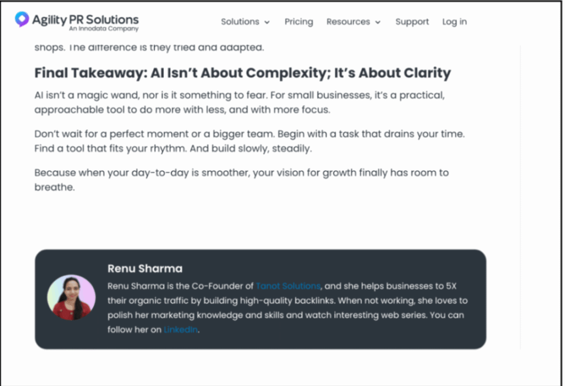The height and width of the screenshot is (386, 565).
Task: Follow the Tanot Solutions hyperlink
Action: coord(288,286)
